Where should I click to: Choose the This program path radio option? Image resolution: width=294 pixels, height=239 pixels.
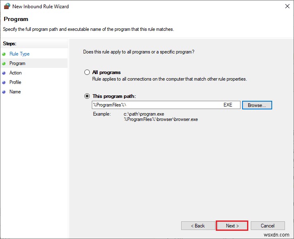pos(87,96)
